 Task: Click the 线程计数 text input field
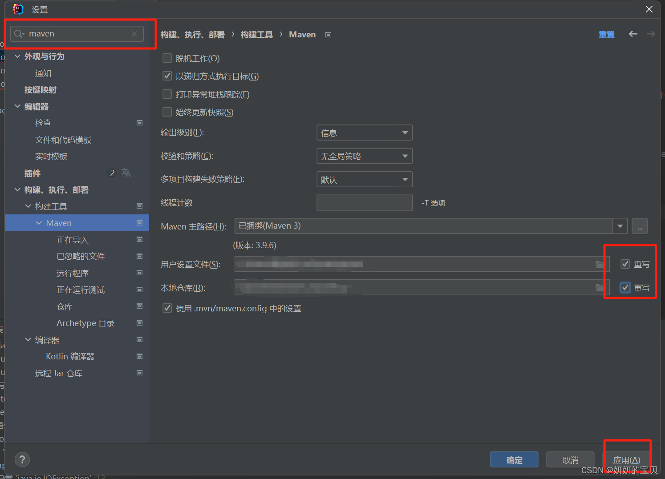tap(364, 203)
